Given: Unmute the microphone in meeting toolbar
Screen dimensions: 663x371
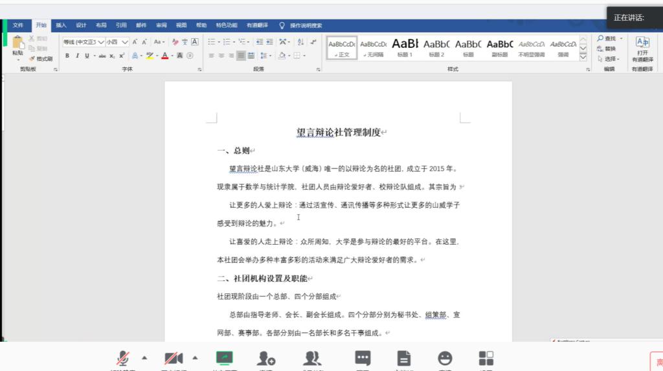Looking at the screenshot, I should [122, 358].
